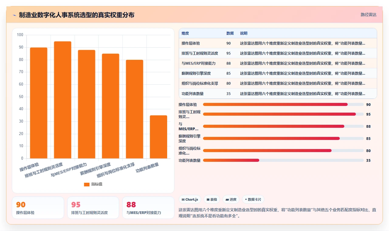Click the 表格 tag chip
Screen dimensions: 389x231
(x=212, y=199)
